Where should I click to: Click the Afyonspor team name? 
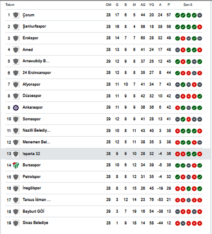(31, 84)
